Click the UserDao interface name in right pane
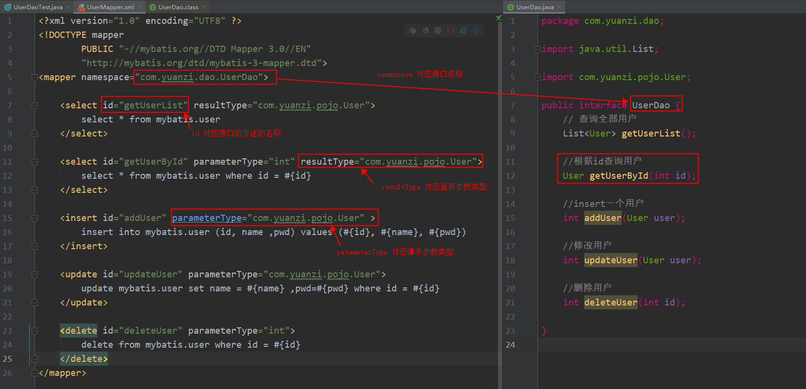Viewport: 806px width, 389px height. 651,105
